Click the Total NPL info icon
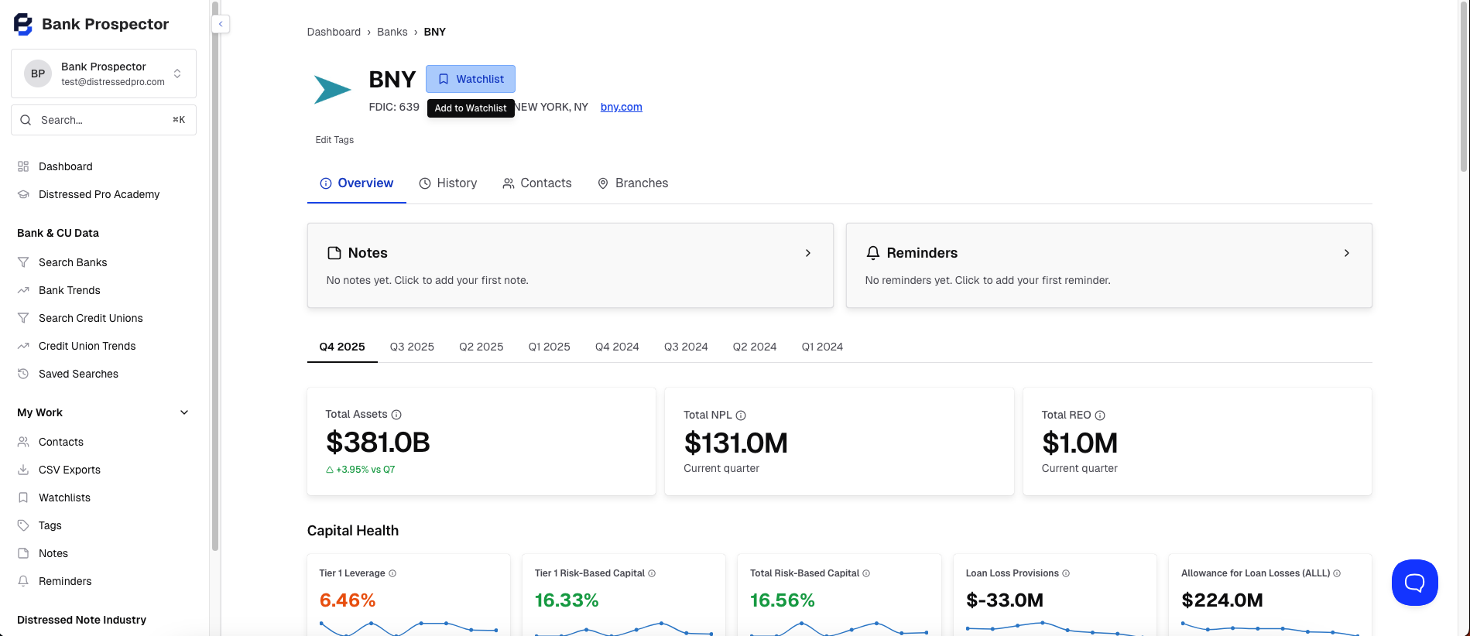Image resolution: width=1470 pixels, height=636 pixels. (741, 415)
